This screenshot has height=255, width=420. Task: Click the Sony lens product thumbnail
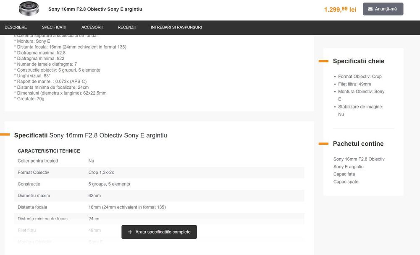[x=29, y=8]
